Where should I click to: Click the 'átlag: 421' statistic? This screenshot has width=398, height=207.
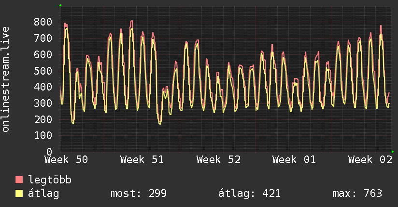click(x=250, y=194)
